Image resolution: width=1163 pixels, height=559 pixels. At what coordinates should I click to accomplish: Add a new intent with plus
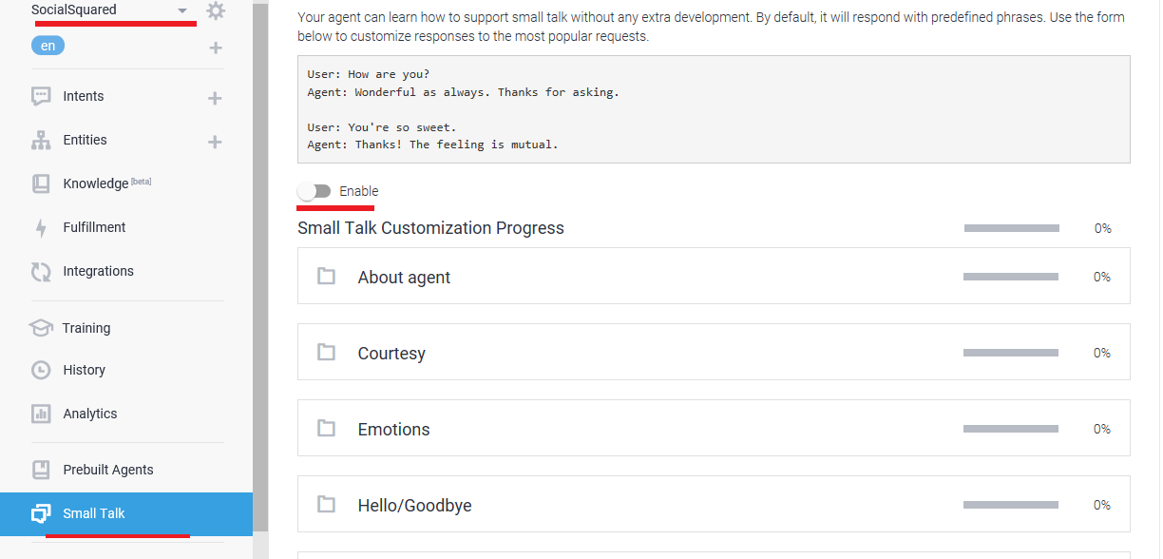[215, 98]
